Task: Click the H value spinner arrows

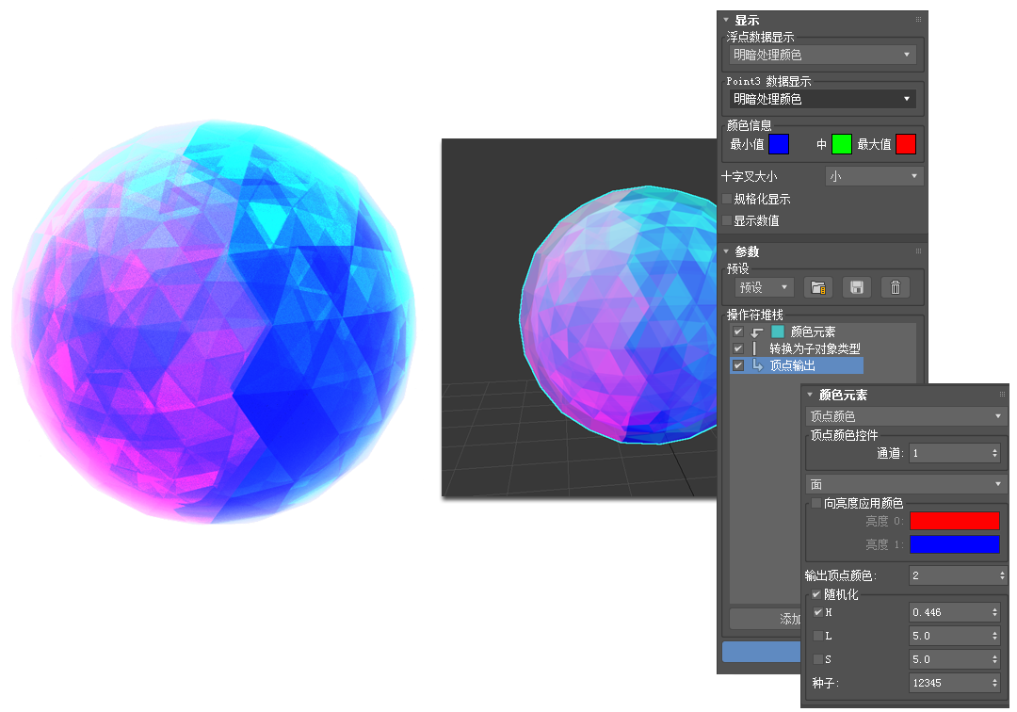Action: pyautogui.click(x=995, y=612)
